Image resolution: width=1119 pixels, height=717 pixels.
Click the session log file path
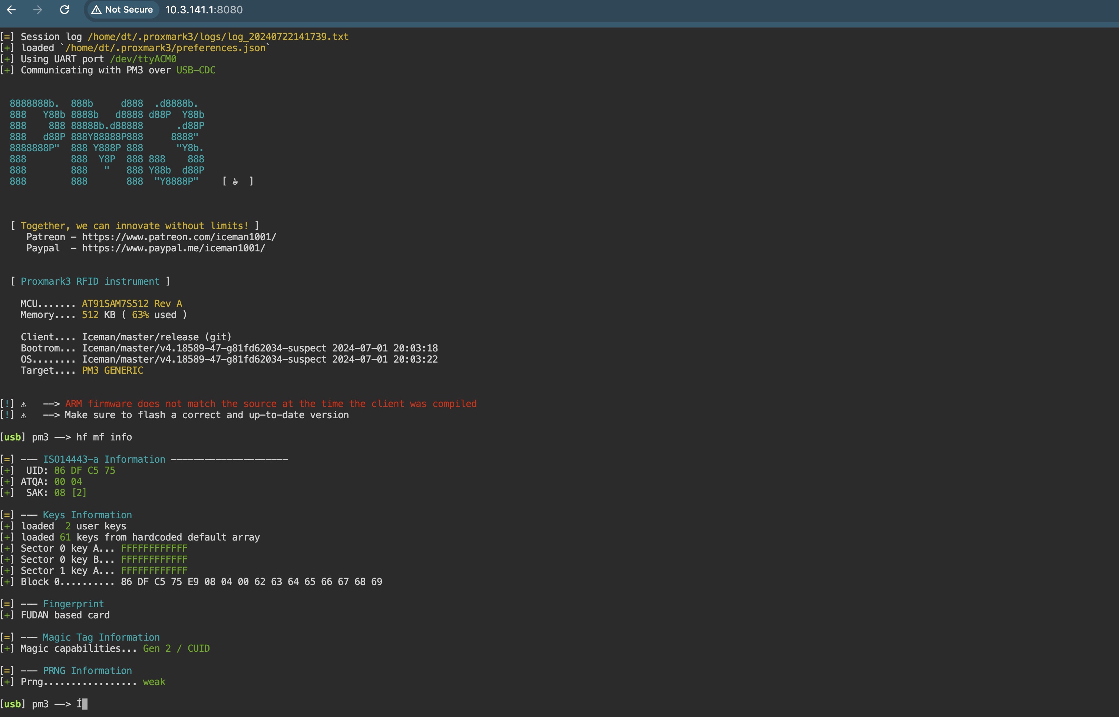tap(218, 37)
